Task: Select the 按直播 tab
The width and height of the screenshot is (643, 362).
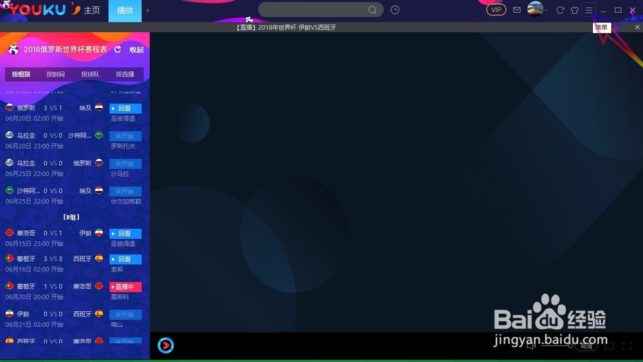Action: click(x=125, y=74)
